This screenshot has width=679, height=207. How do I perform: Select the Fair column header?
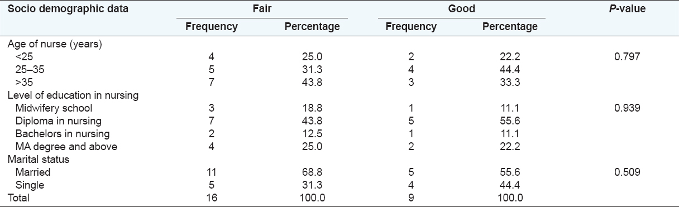pyautogui.click(x=263, y=9)
